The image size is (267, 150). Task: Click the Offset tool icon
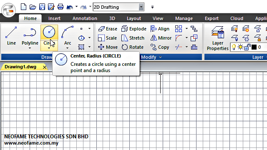pyautogui.click(x=194, y=47)
